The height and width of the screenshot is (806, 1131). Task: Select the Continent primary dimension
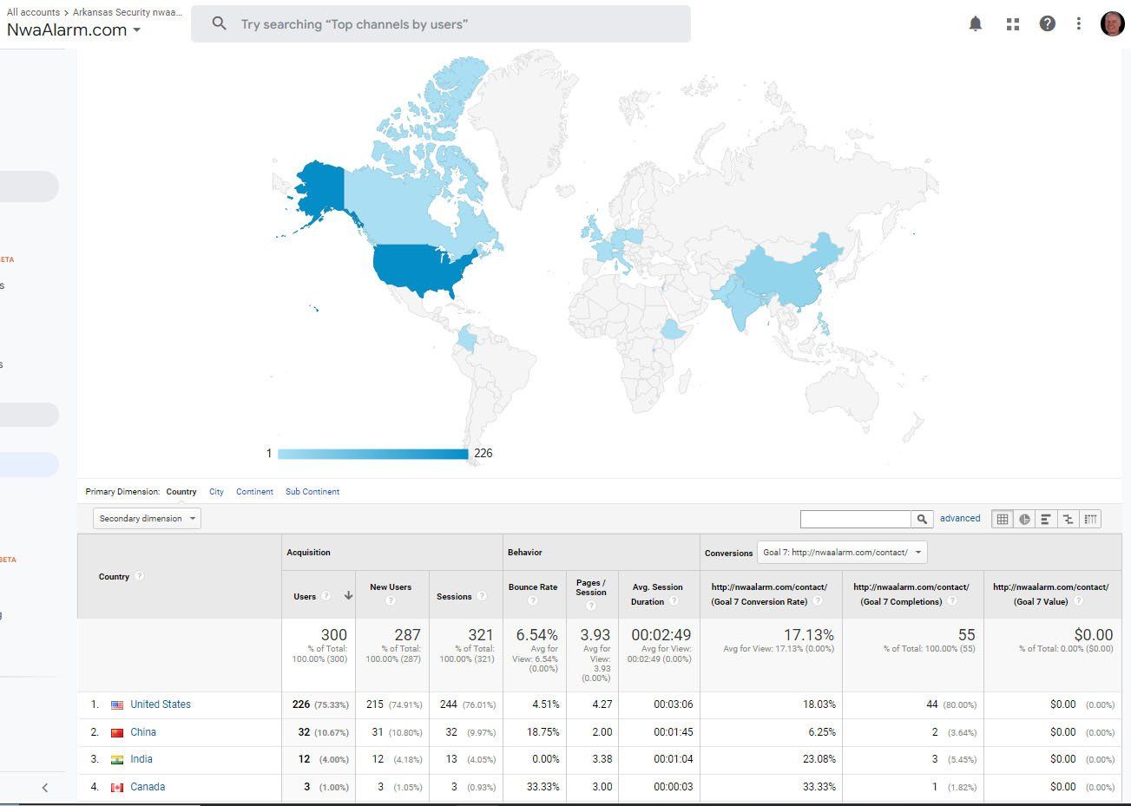point(254,492)
